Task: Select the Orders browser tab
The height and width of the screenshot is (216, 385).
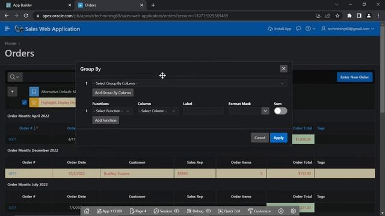Action: (111, 5)
